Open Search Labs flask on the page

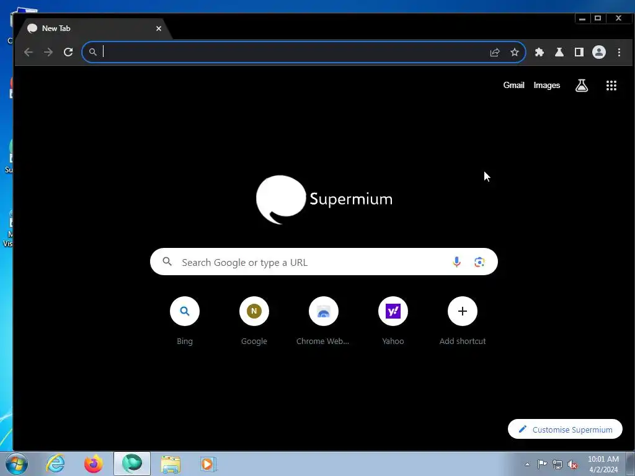[x=582, y=86]
